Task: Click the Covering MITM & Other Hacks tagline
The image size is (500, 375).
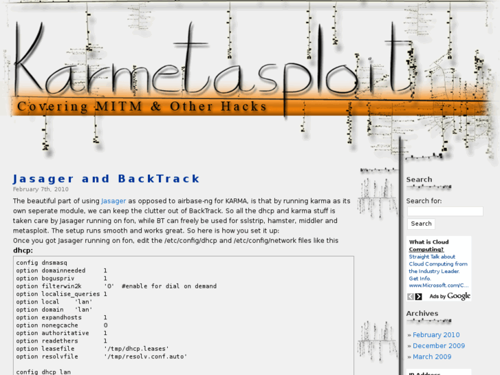Action: pos(142,107)
